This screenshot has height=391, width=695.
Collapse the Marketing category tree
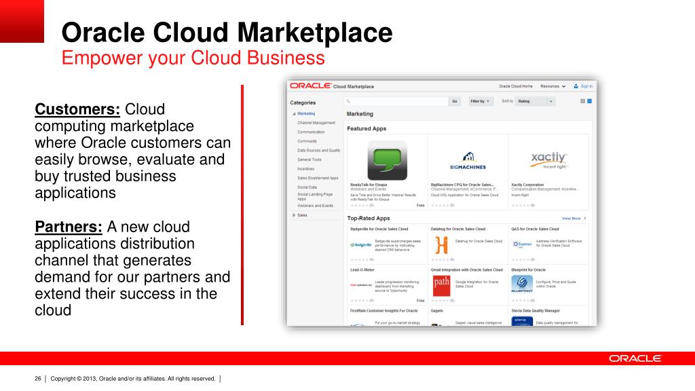click(x=294, y=114)
